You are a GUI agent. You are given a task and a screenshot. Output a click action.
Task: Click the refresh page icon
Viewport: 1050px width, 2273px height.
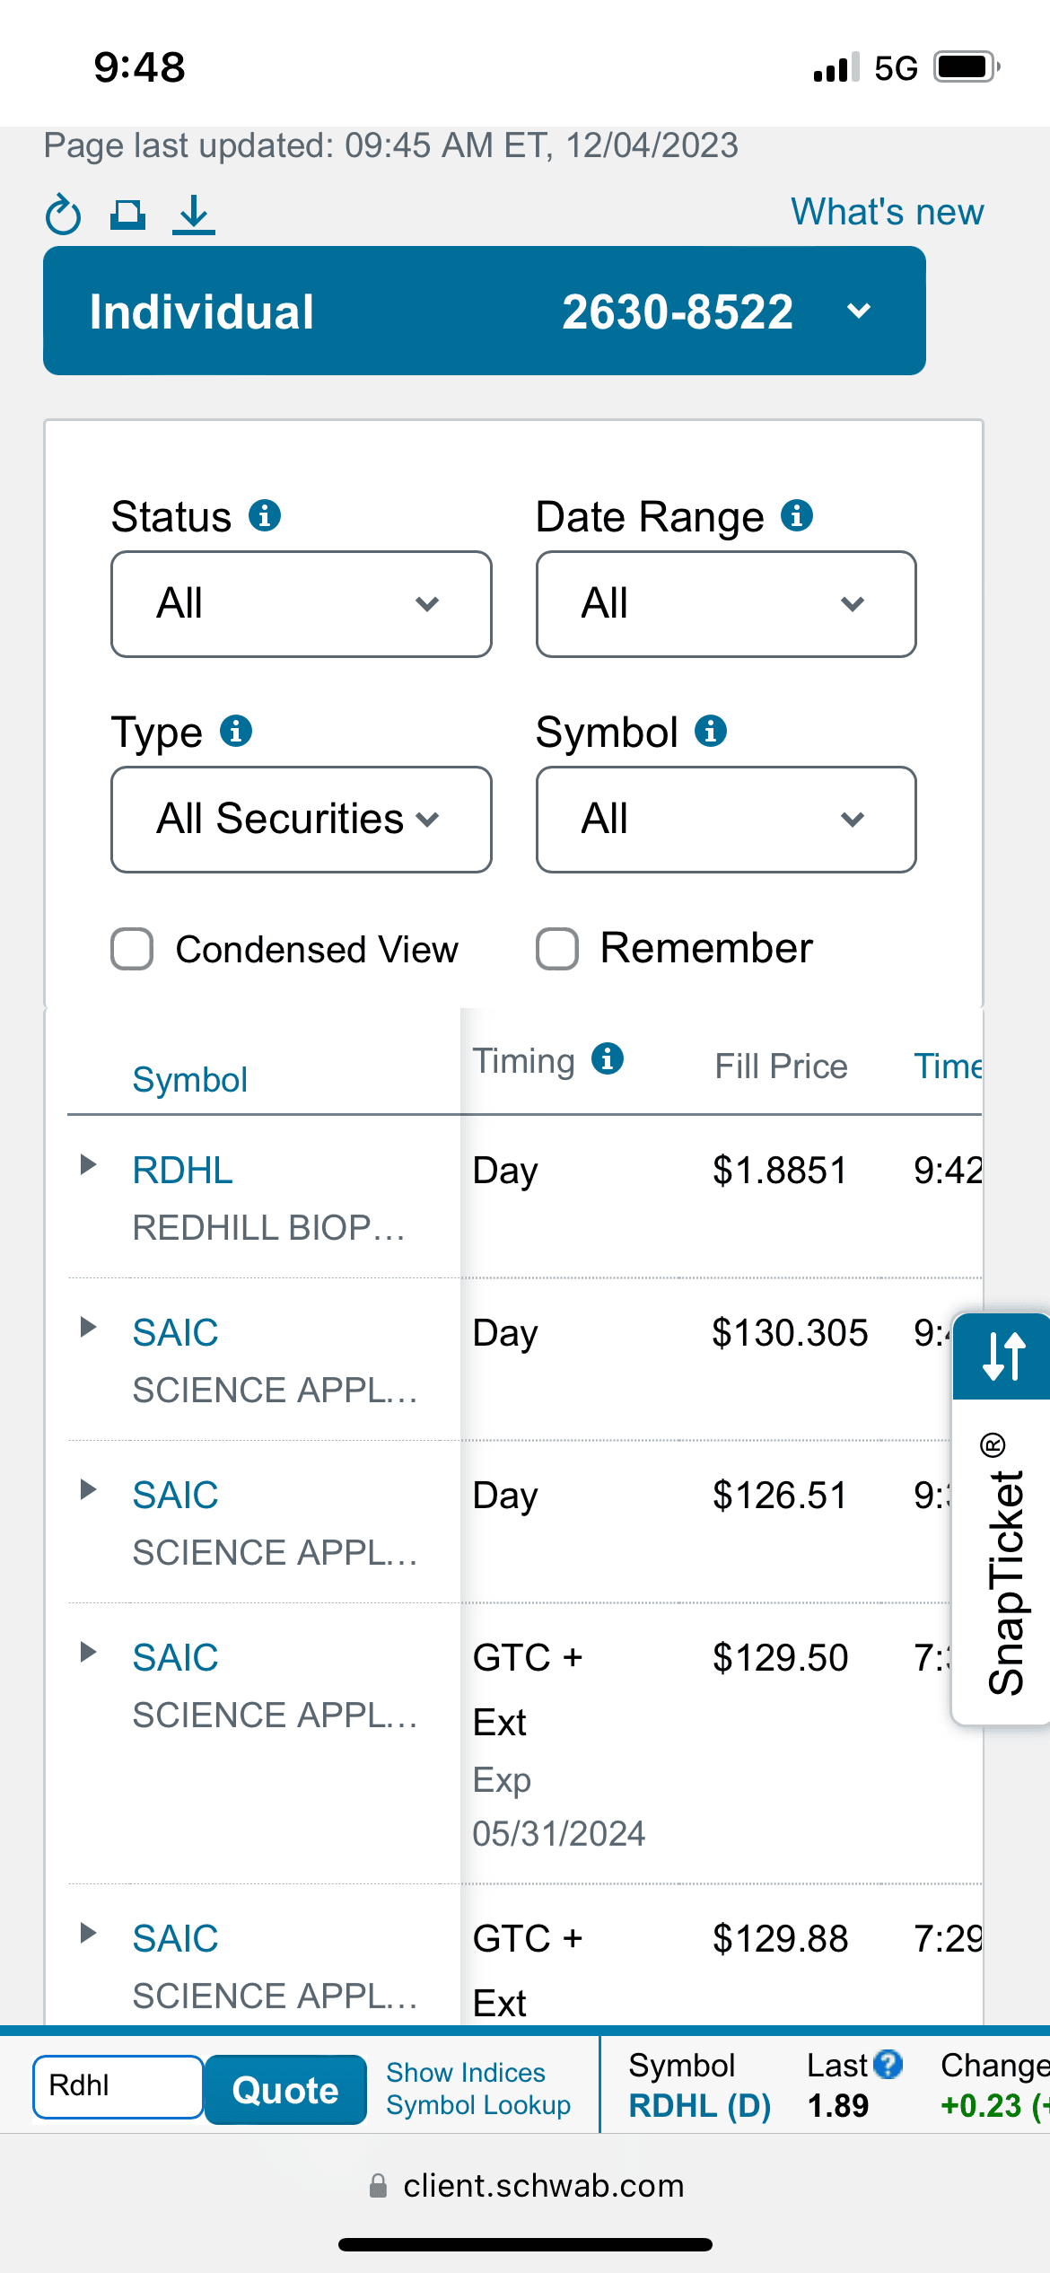point(63,215)
